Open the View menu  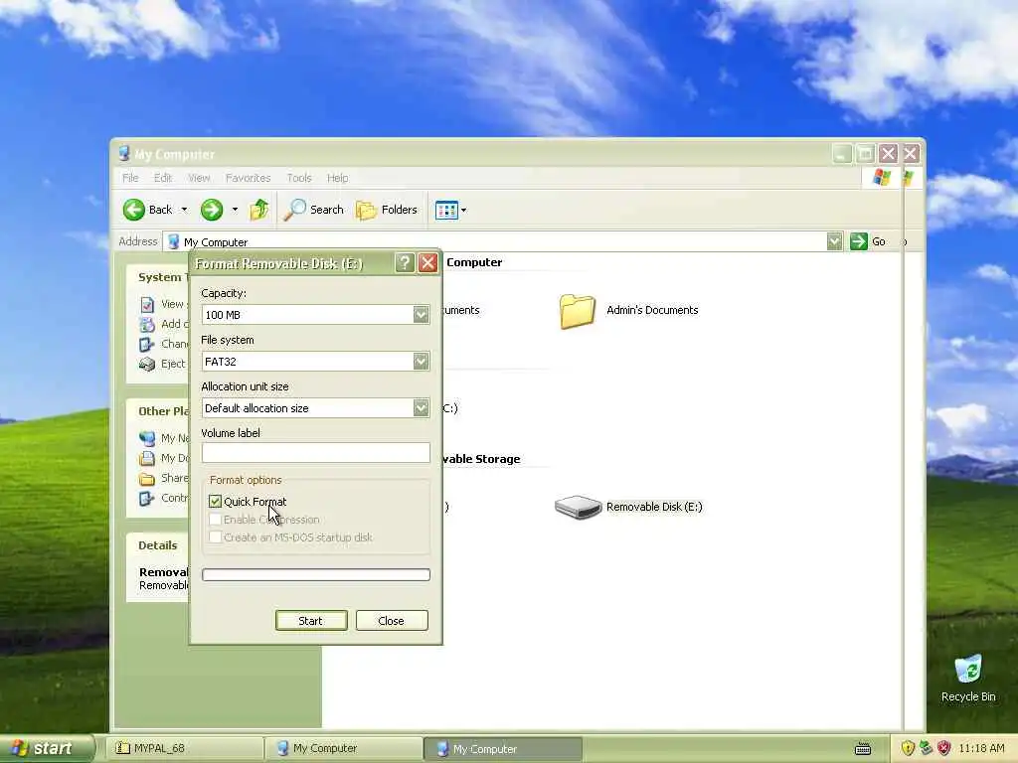pos(199,178)
